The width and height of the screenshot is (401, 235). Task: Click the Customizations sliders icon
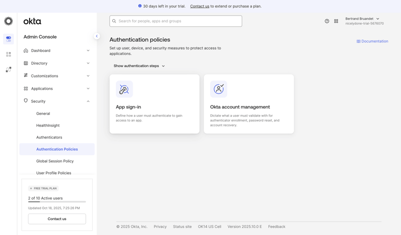[x=26, y=75]
